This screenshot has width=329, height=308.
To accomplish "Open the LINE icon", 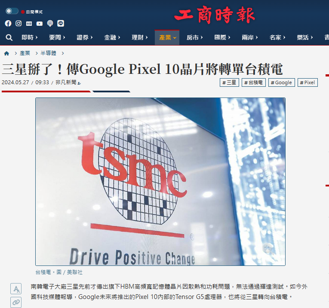I will (61, 23).
